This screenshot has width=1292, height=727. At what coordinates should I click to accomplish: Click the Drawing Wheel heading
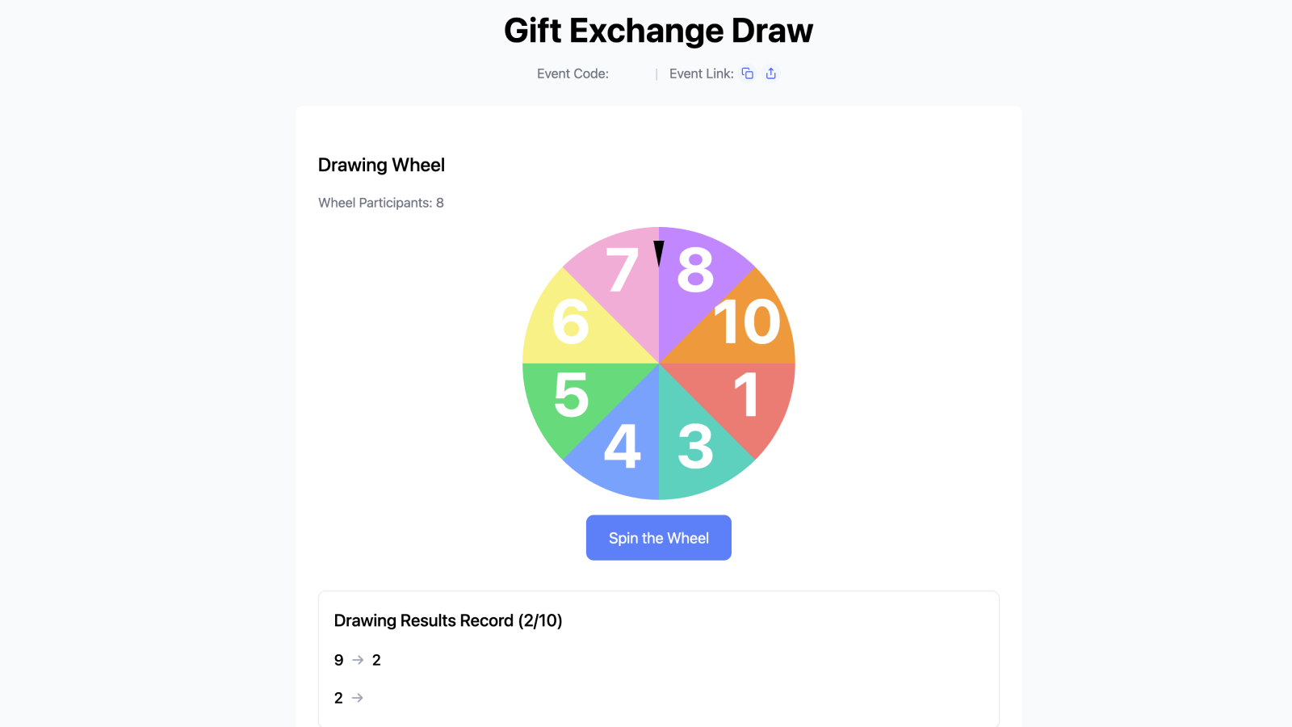click(x=381, y=165)
